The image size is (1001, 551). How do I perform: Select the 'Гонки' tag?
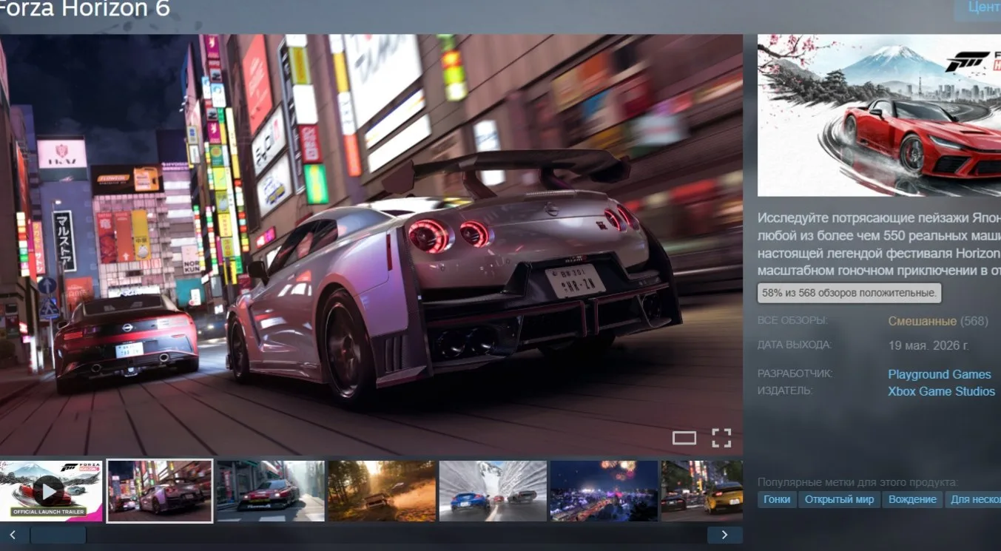click(x=777, y=499)
